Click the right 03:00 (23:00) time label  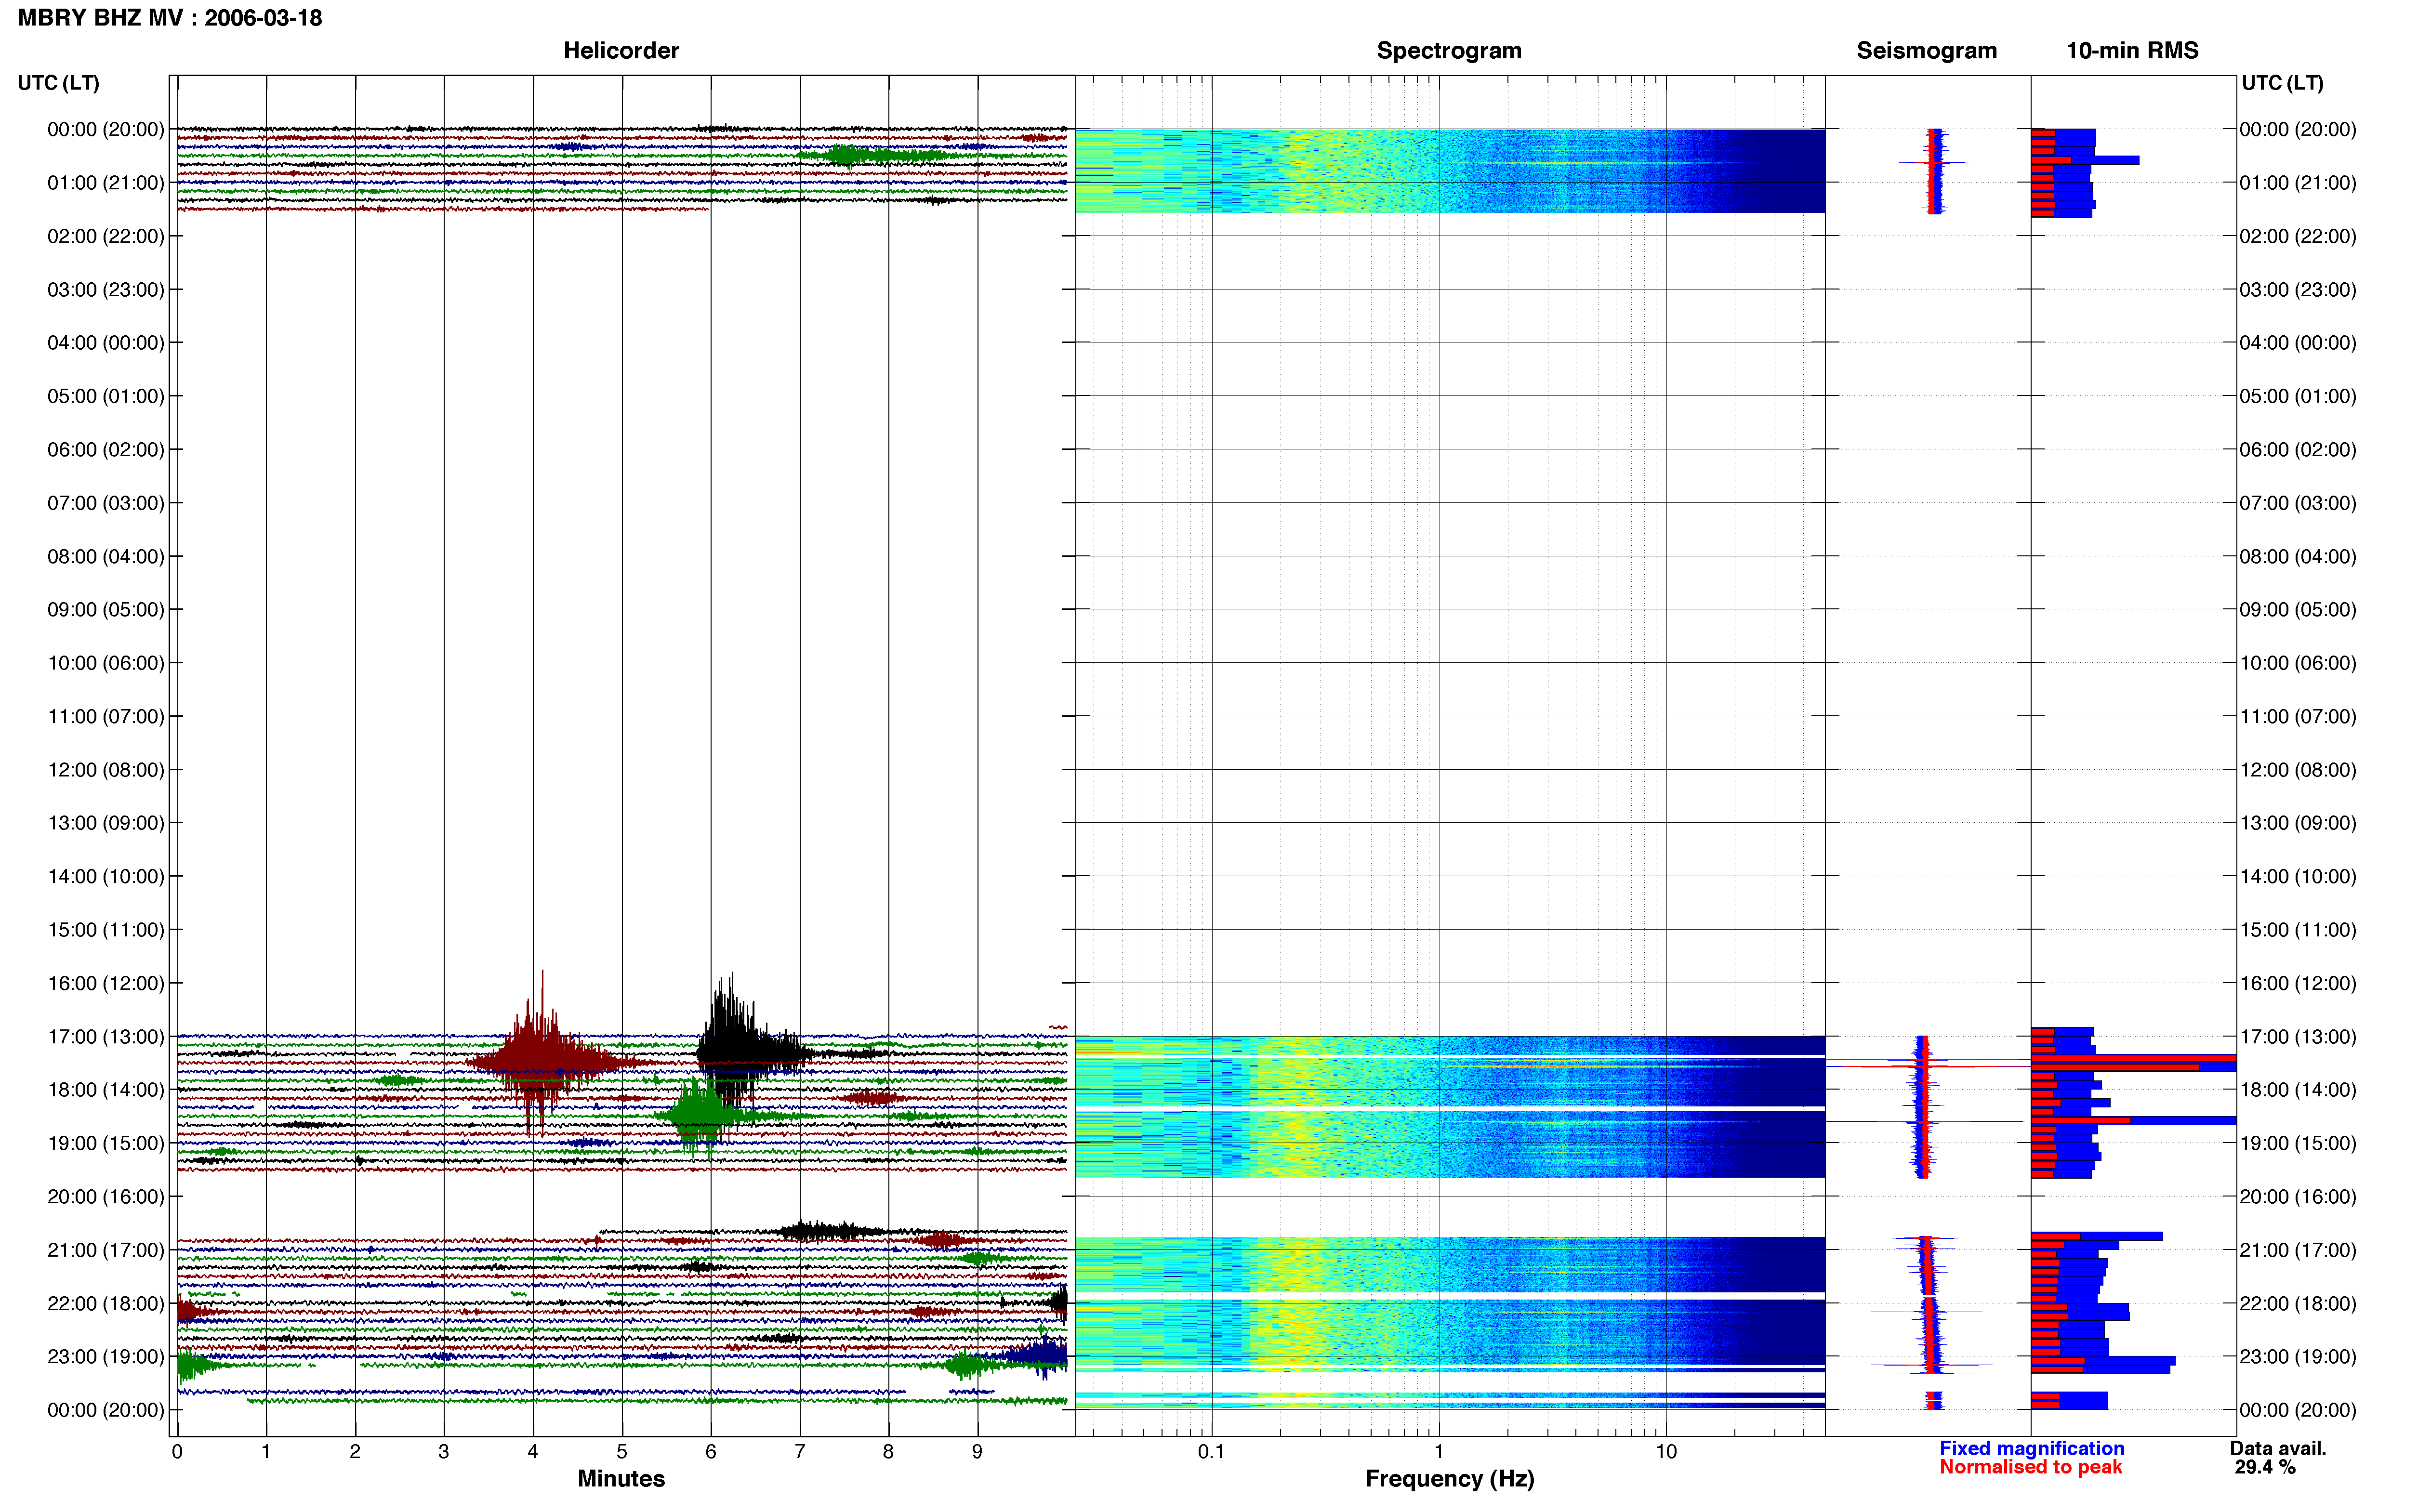point(2298,290)
